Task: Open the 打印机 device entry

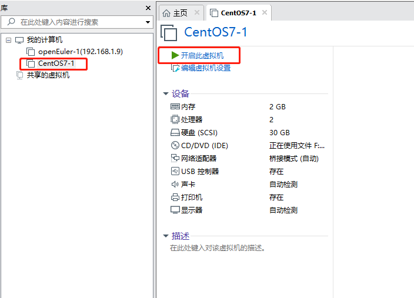Action: [192, 197]
